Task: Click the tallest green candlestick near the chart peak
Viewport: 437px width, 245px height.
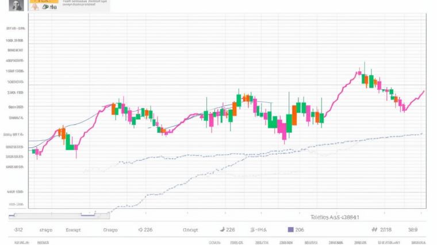Action: (x=371, y=80)
